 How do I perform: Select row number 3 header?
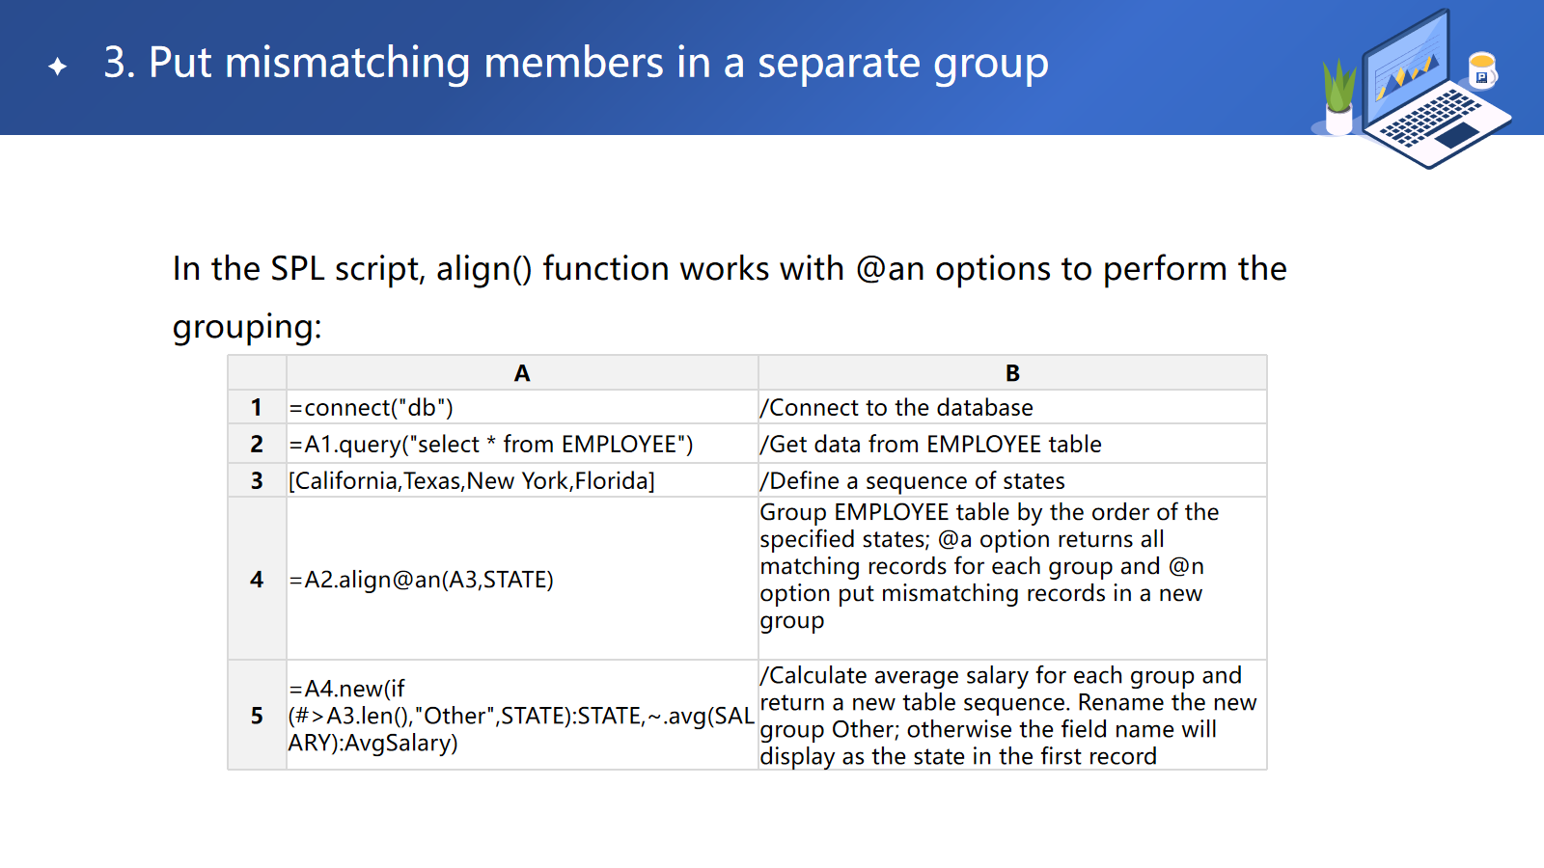(x=257, y=480)
